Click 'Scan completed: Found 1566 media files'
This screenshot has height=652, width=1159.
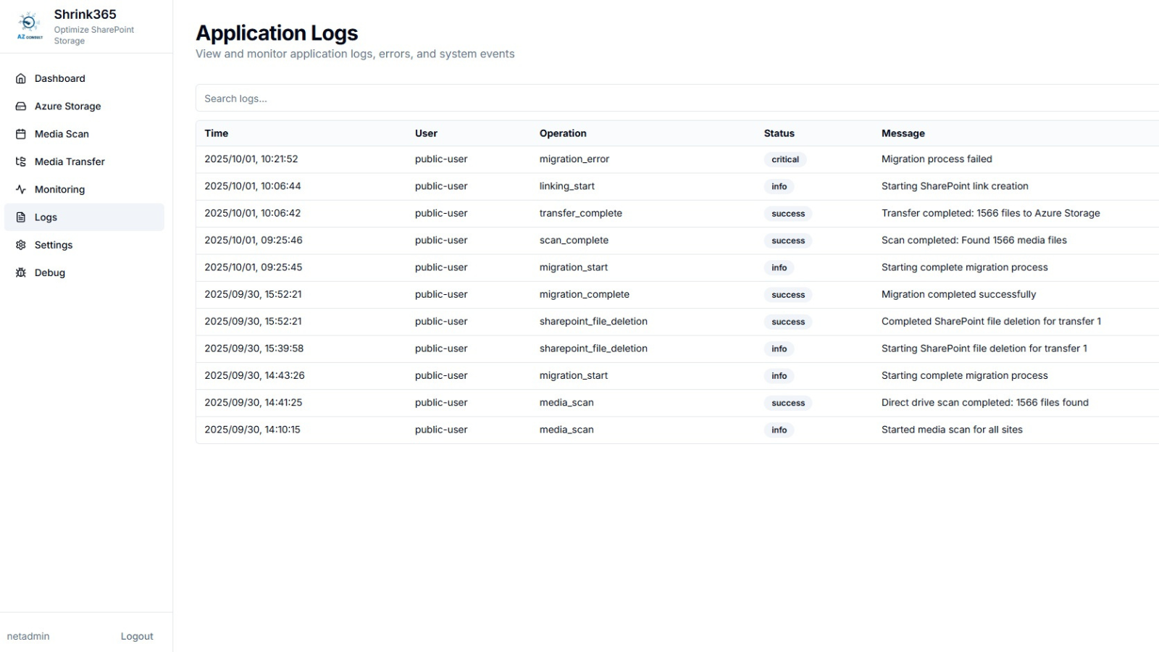[974, 241]
